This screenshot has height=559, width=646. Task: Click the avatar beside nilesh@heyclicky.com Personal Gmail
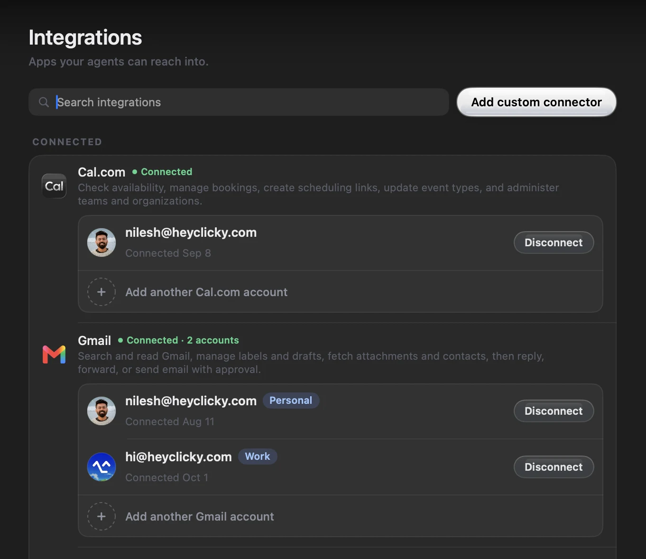click(x=102, y=411)
